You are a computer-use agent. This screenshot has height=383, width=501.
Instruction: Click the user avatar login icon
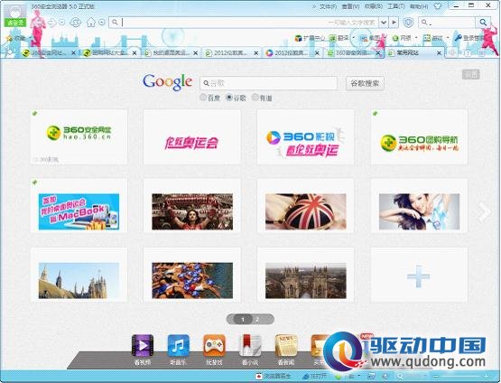coord(15,14)
